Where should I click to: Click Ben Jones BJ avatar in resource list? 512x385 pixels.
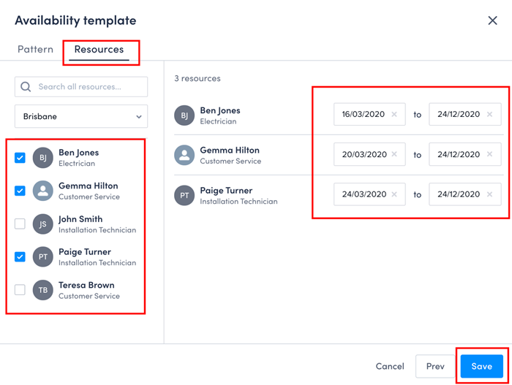(42, 158)
